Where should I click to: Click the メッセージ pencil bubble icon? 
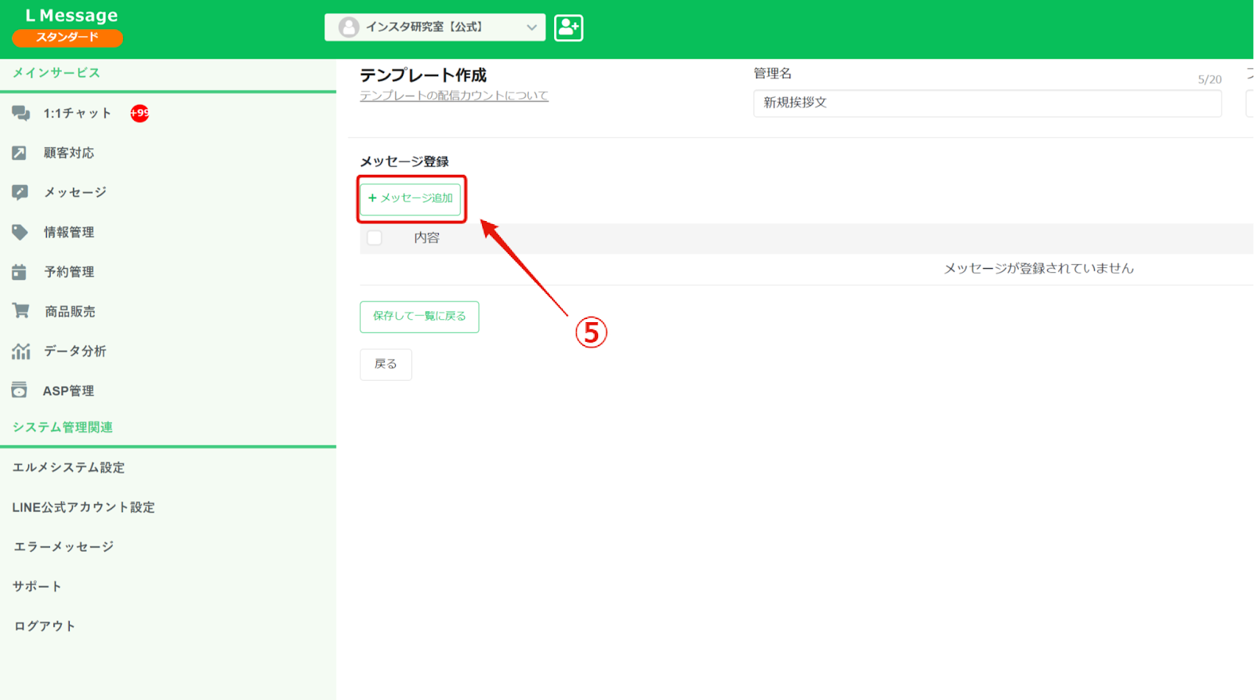tap(20, 192)
